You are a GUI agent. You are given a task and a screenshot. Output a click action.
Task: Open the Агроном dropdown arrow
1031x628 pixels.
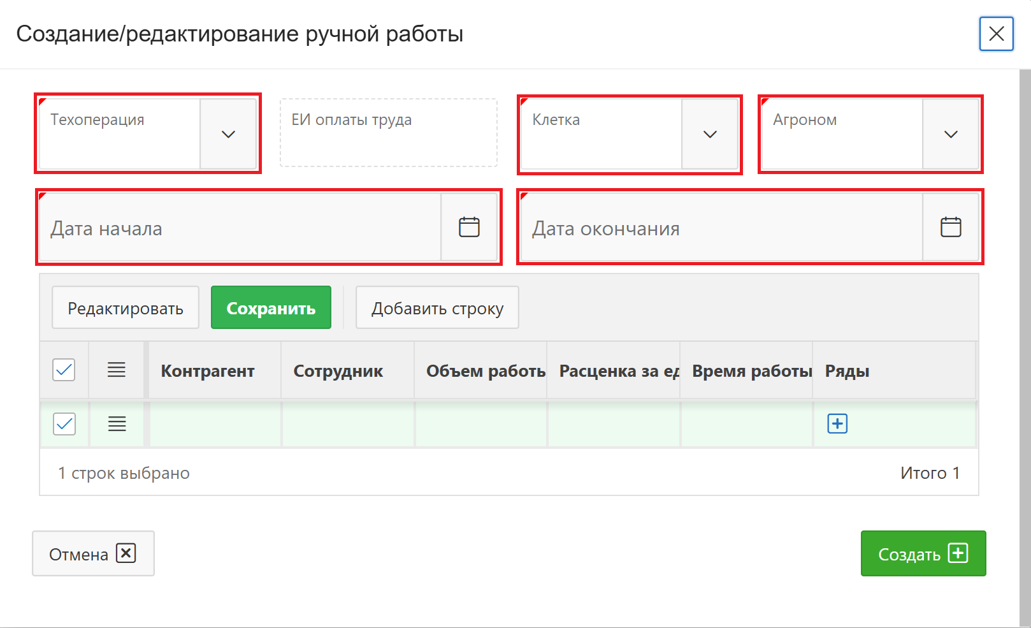pyautogui.click(x=950, y=134)
